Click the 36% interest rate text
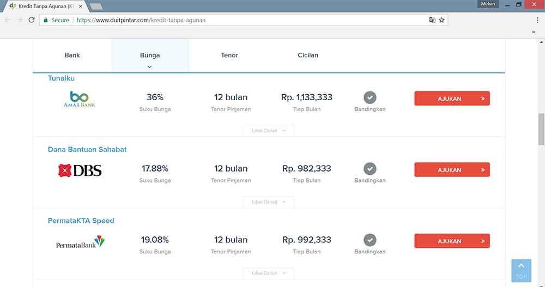 point(155,97)
